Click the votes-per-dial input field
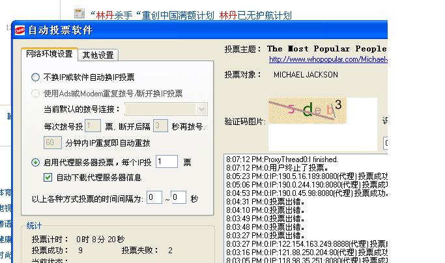 point(93,126)
